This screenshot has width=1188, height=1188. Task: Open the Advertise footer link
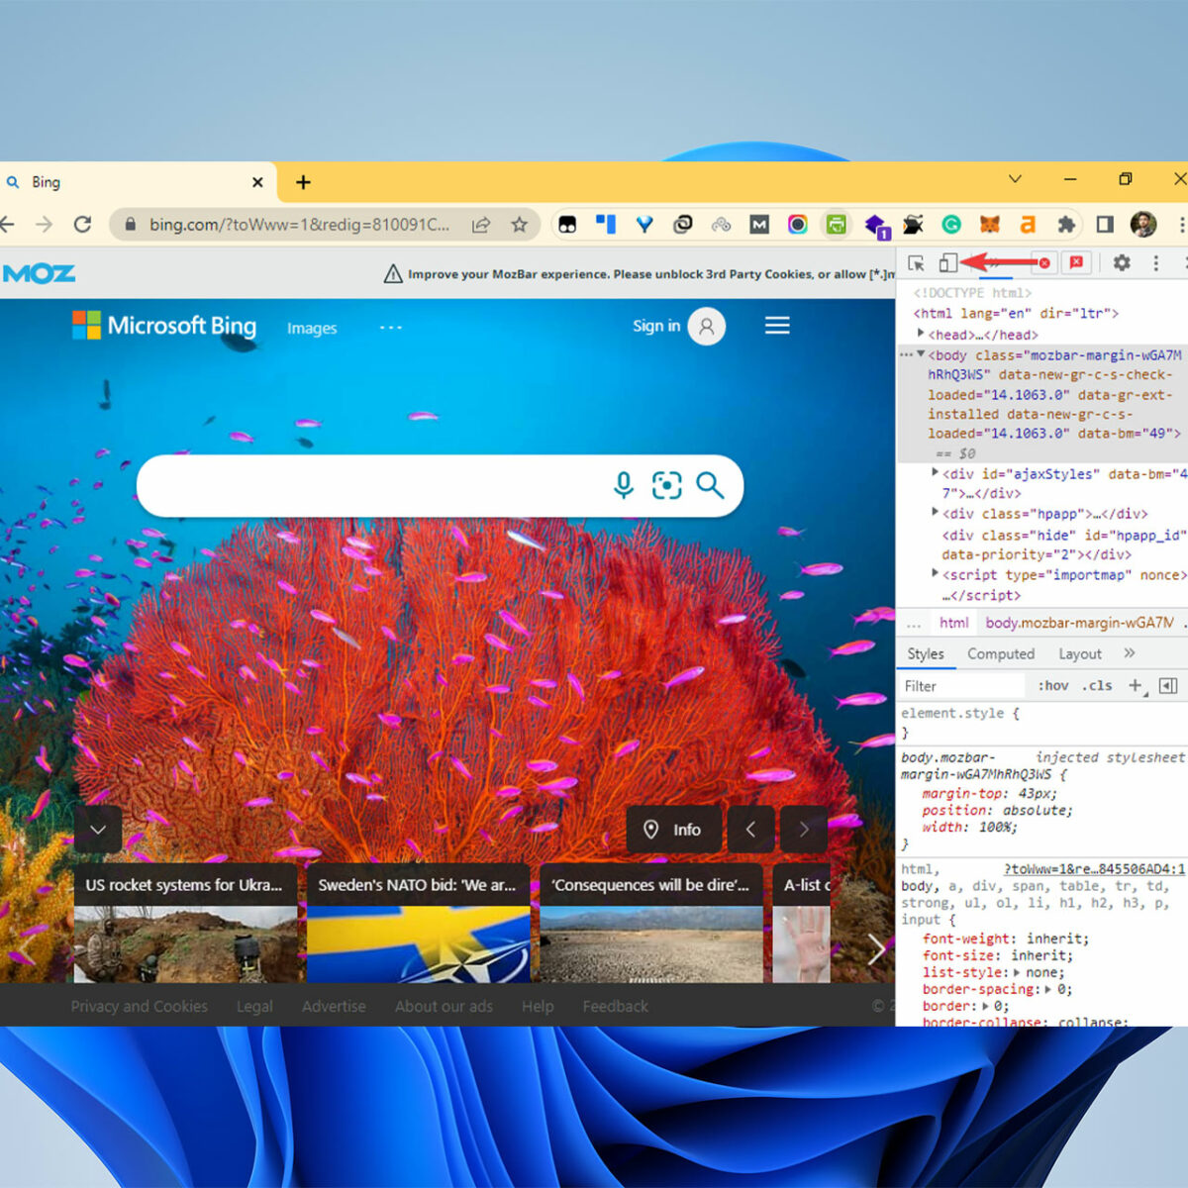pyautogui.click(x=334, y=1006)
